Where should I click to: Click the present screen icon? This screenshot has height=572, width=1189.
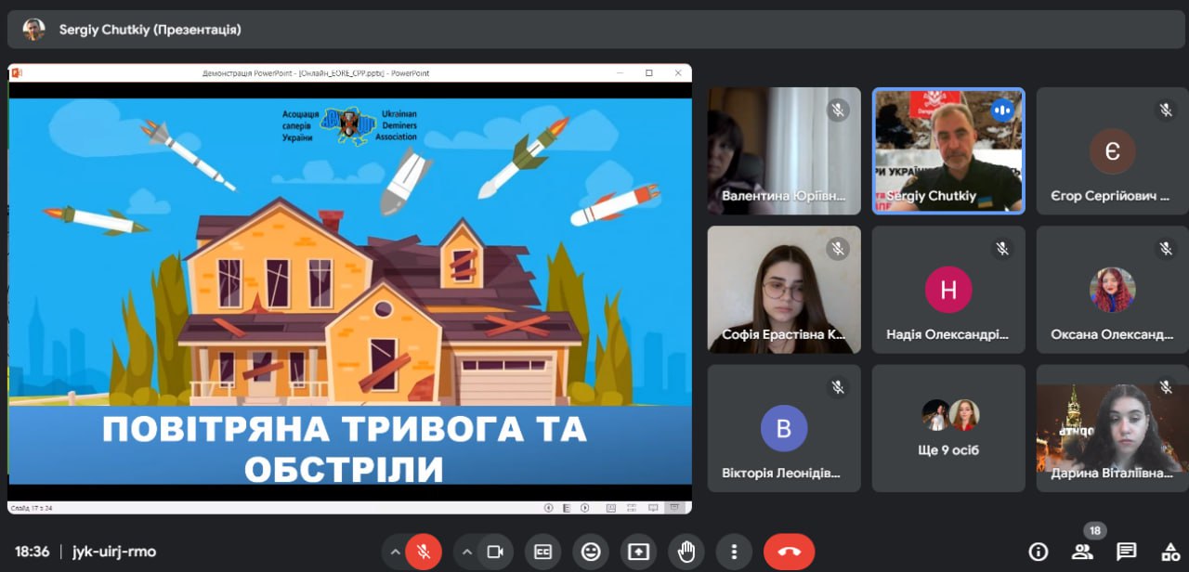click(638, 552)
